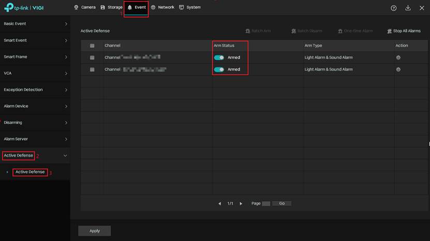Screen dimensions: 430x241
Task: Click the Apply button
Action: [x=95, y=231]
